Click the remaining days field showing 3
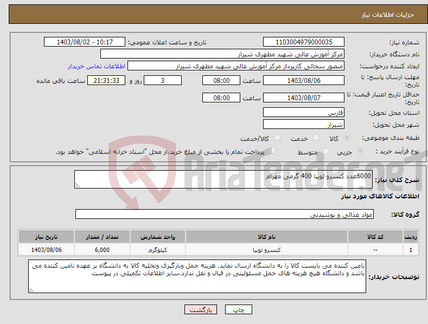428x324 pixels. coord(163,80)
